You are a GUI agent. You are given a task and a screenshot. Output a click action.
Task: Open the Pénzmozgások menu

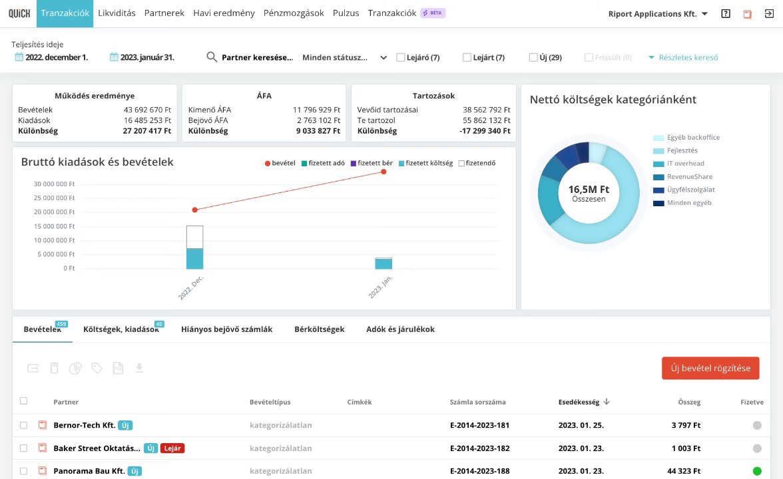point(294,13)
